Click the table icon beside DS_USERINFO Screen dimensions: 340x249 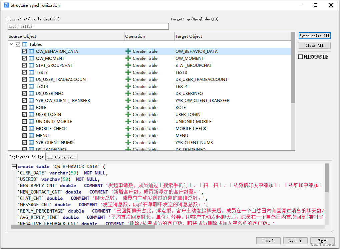tap(31, 93)
